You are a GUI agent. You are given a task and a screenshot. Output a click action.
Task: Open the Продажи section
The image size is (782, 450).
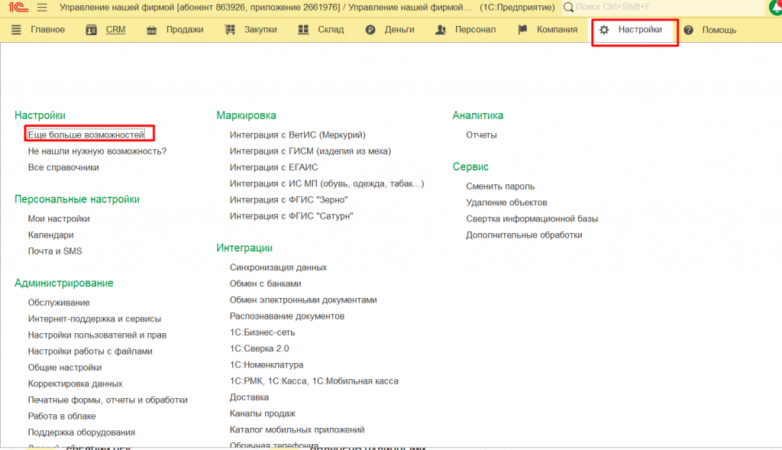(x=185, y=30)
